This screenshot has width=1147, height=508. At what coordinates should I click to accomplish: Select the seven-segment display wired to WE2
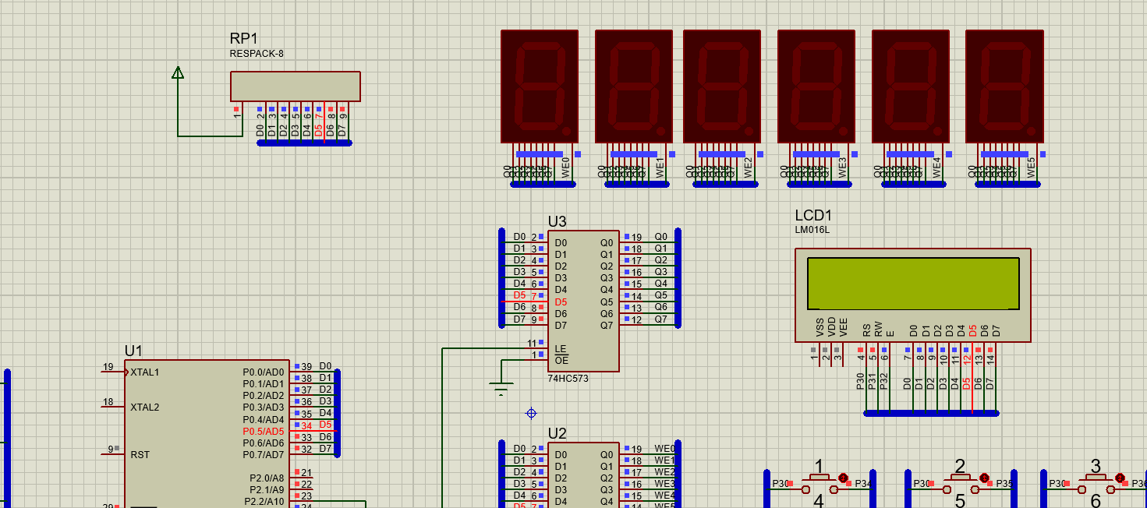pyautogui.click(x=722, y=86)
